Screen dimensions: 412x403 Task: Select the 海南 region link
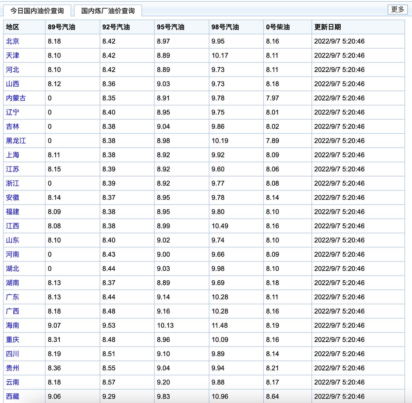click(x=12, y=325)
